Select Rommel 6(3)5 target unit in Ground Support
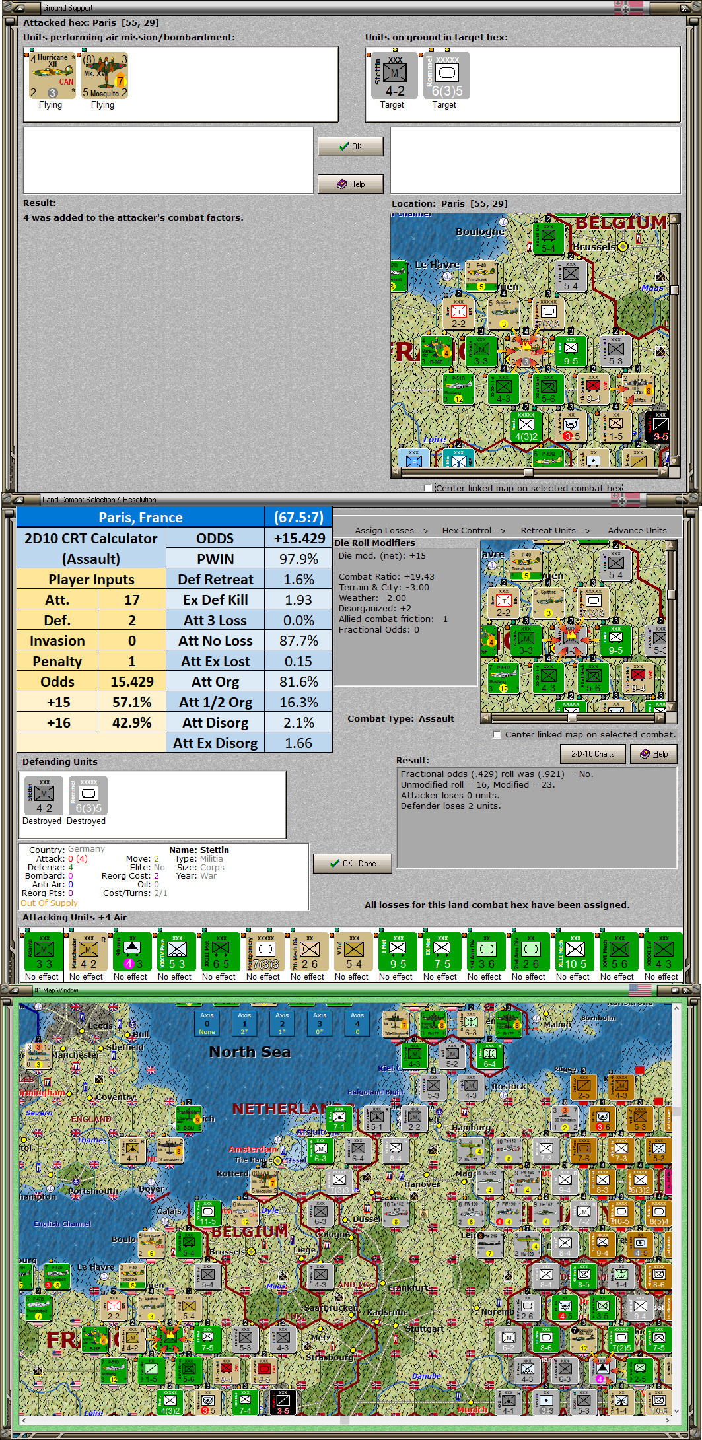 click(x=447, y=77)
